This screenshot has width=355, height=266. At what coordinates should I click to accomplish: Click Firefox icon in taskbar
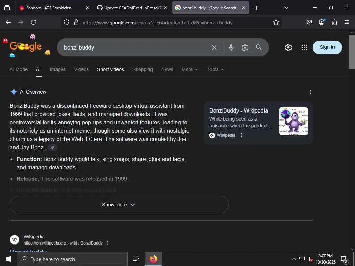(x=154, y=259)
